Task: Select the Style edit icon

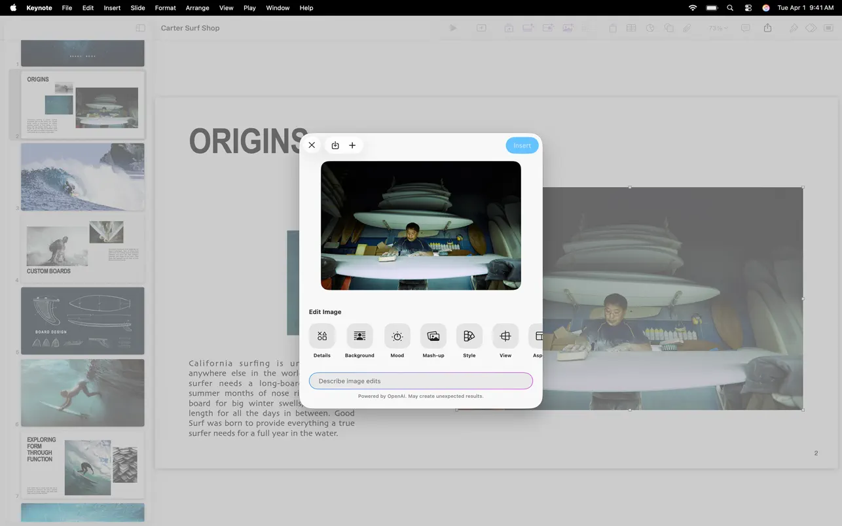Action: click(x=469, y=336)
